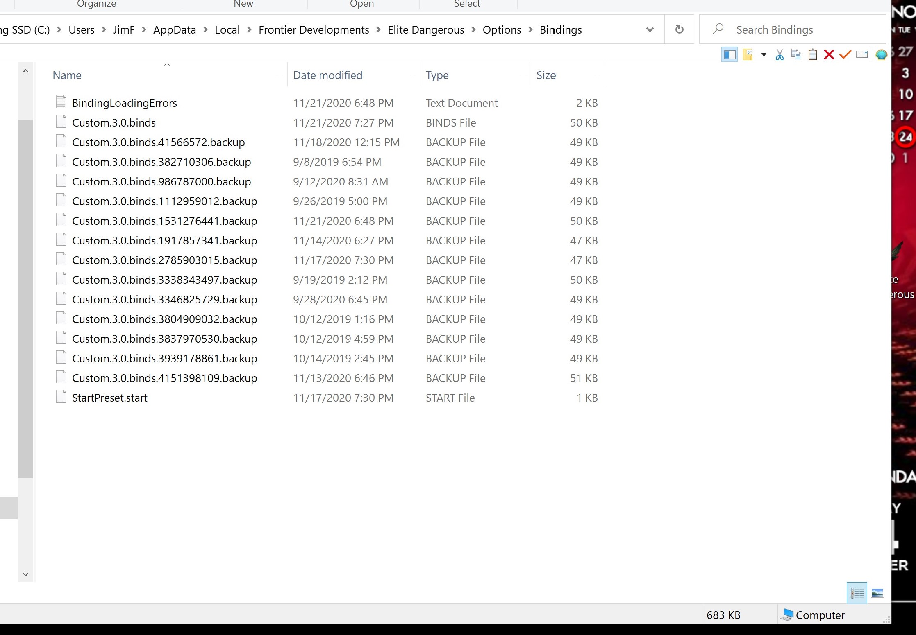Click the Email envelope toolbar icon
The image size is (916, 635).
pos(862,54)
